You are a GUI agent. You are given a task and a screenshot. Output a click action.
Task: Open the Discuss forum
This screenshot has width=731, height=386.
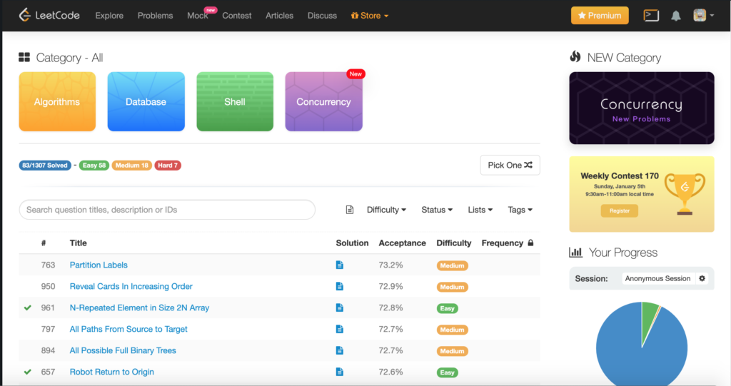(322, 16)
